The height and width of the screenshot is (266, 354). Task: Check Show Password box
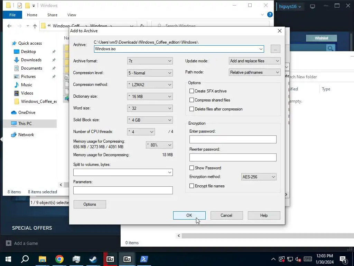pyautogui.click(x=192, y=168)
